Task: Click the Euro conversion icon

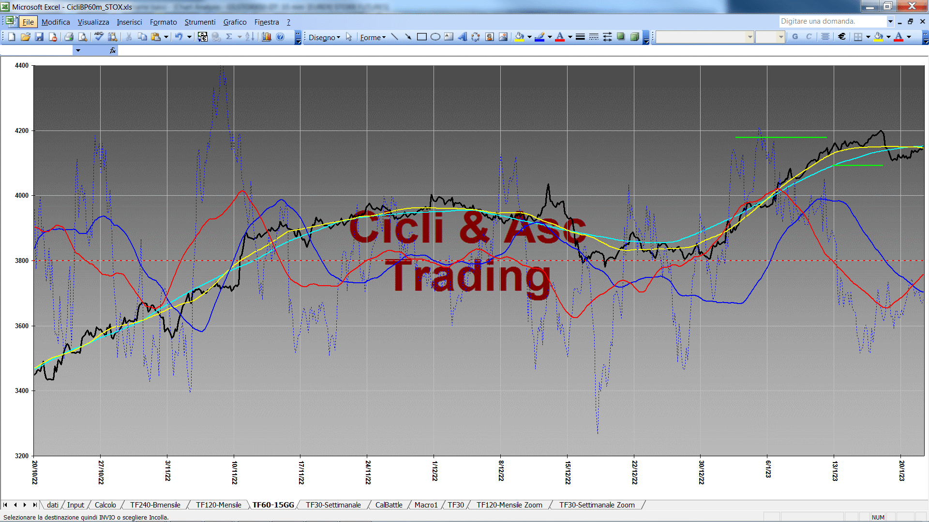Action: coord(203,37)
